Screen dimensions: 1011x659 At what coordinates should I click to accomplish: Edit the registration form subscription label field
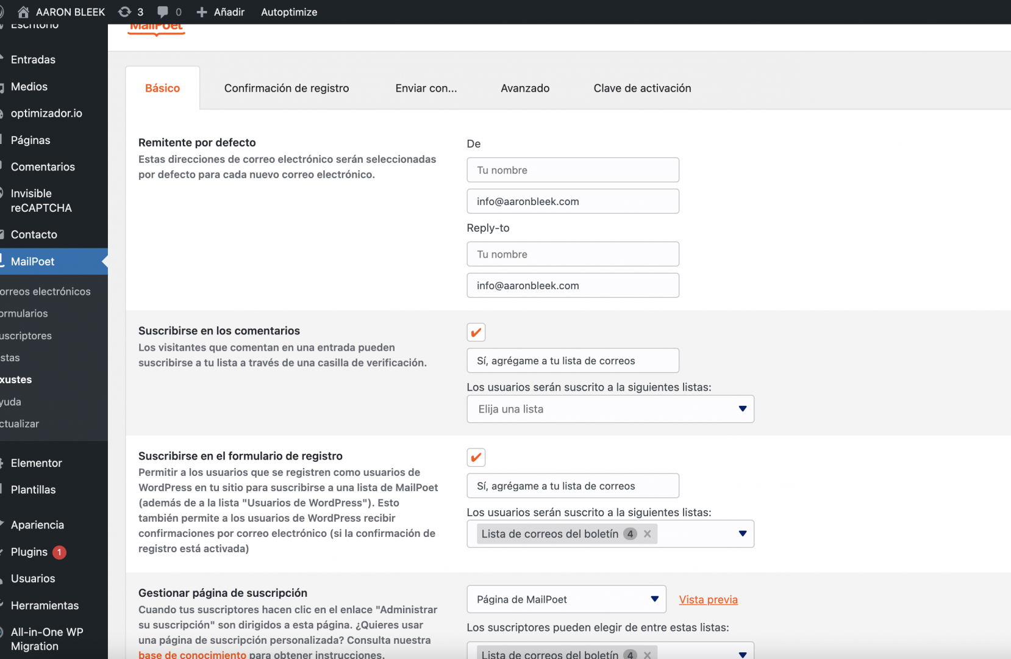(x=573, y=486)
